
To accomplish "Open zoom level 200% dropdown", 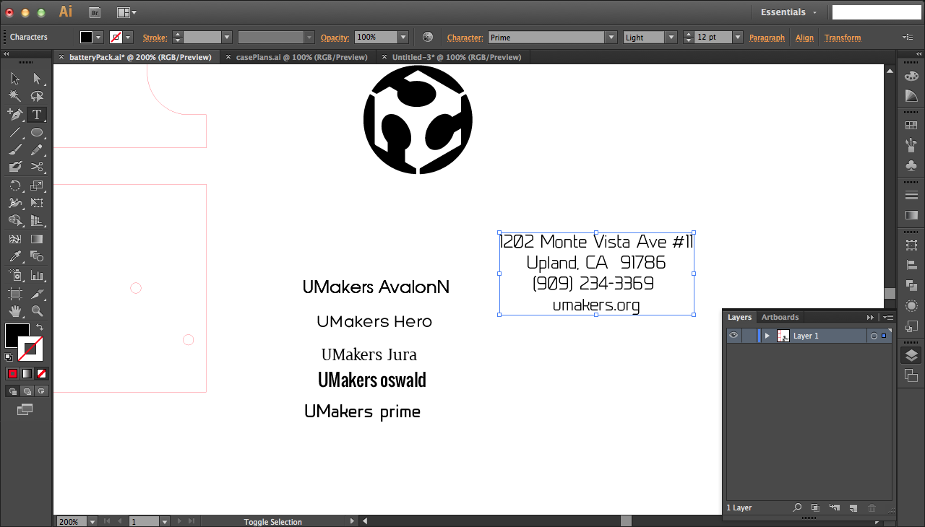I will pyautogui.click(x=92, y=521).
